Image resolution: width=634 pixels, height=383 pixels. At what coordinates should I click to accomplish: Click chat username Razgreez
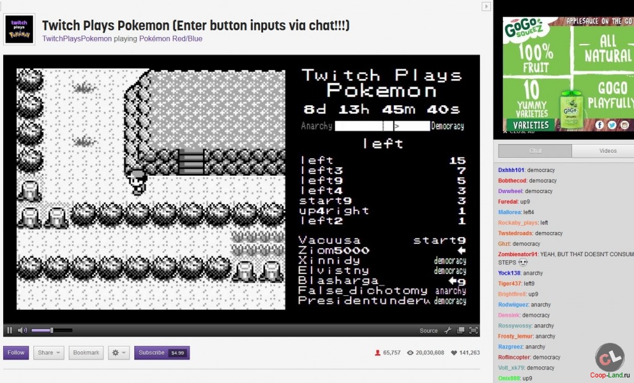[x=511, y=346]
